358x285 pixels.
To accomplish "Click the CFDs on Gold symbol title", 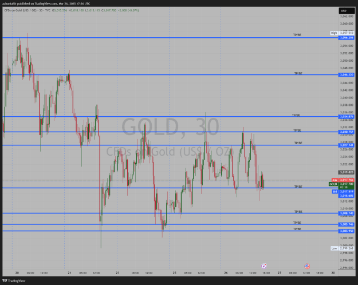I will (27, 10).
